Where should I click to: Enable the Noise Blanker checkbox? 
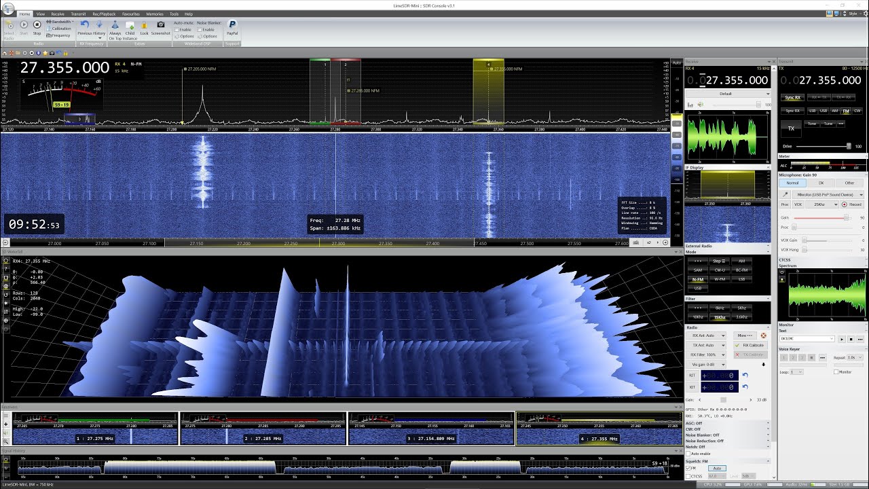[200, 30]
